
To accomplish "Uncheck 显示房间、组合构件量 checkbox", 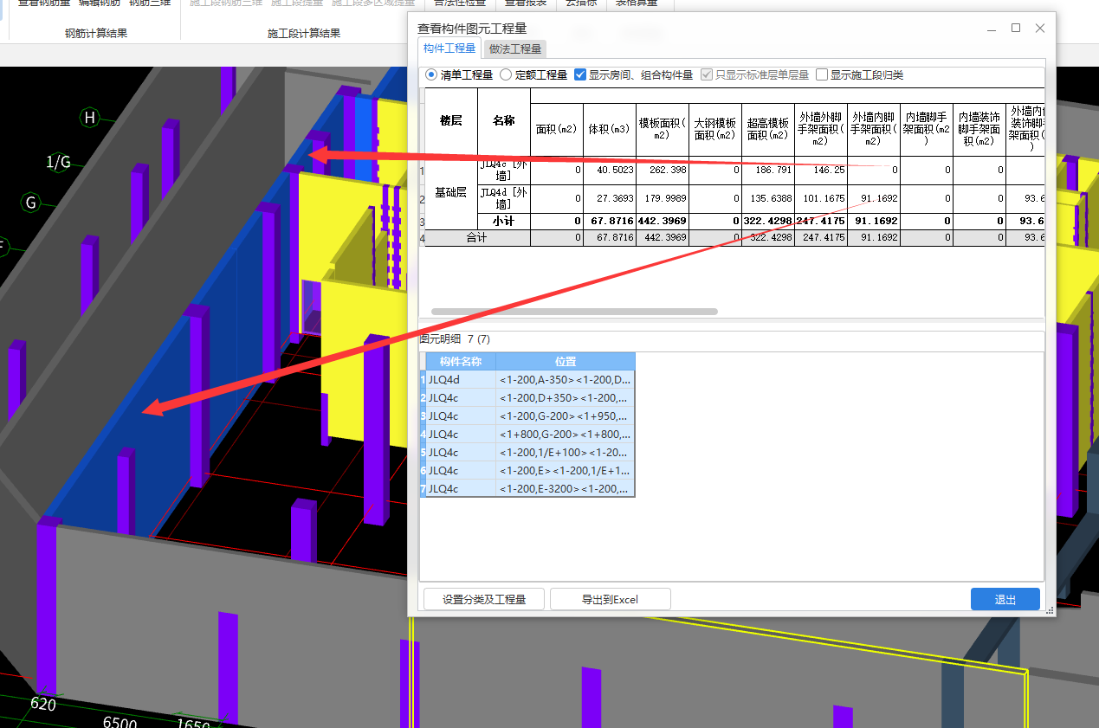I will pyautogui.click(x=580, y=75).
